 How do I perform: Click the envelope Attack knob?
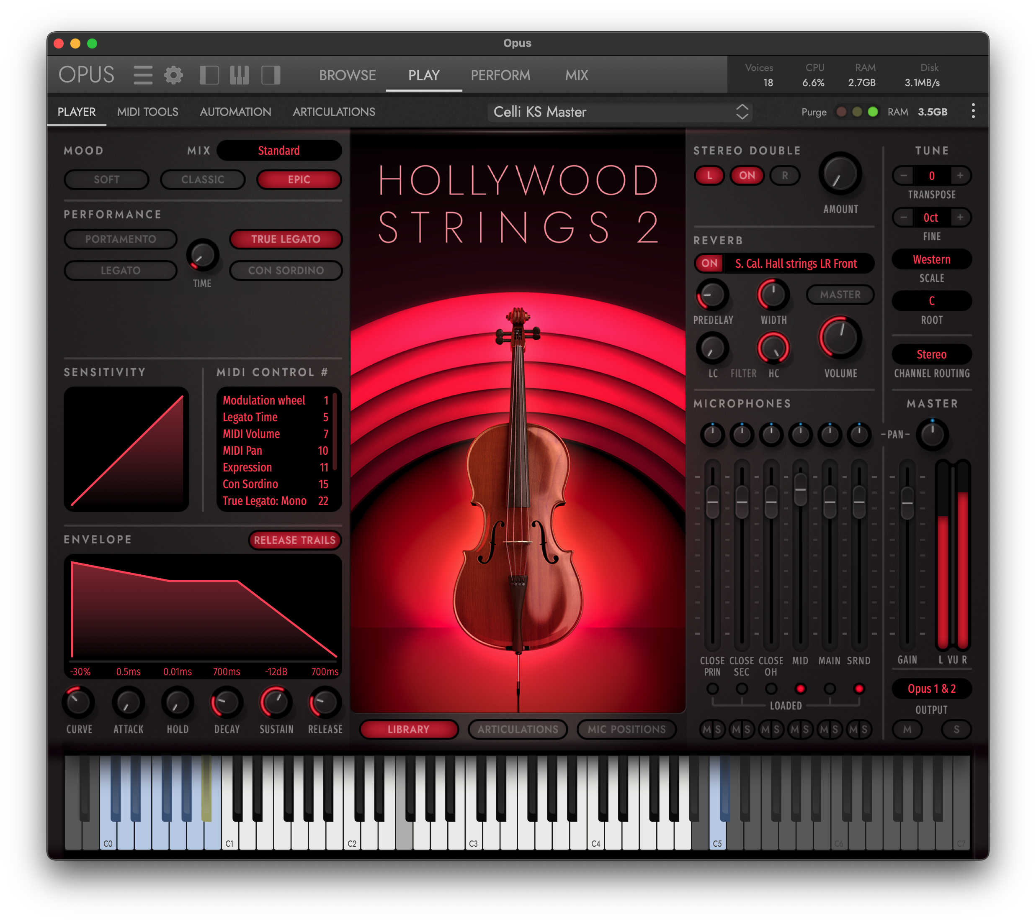point(128,703)
